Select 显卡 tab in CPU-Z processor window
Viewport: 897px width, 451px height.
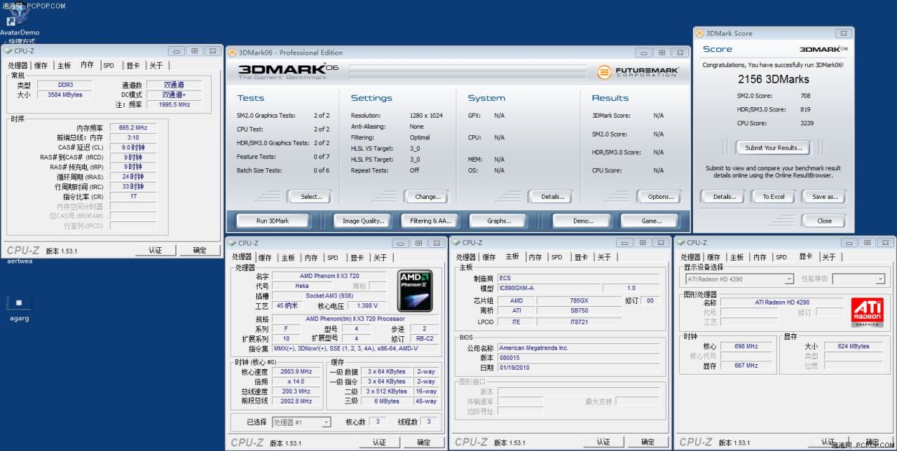pyautogui.click(x=357, y=258)
